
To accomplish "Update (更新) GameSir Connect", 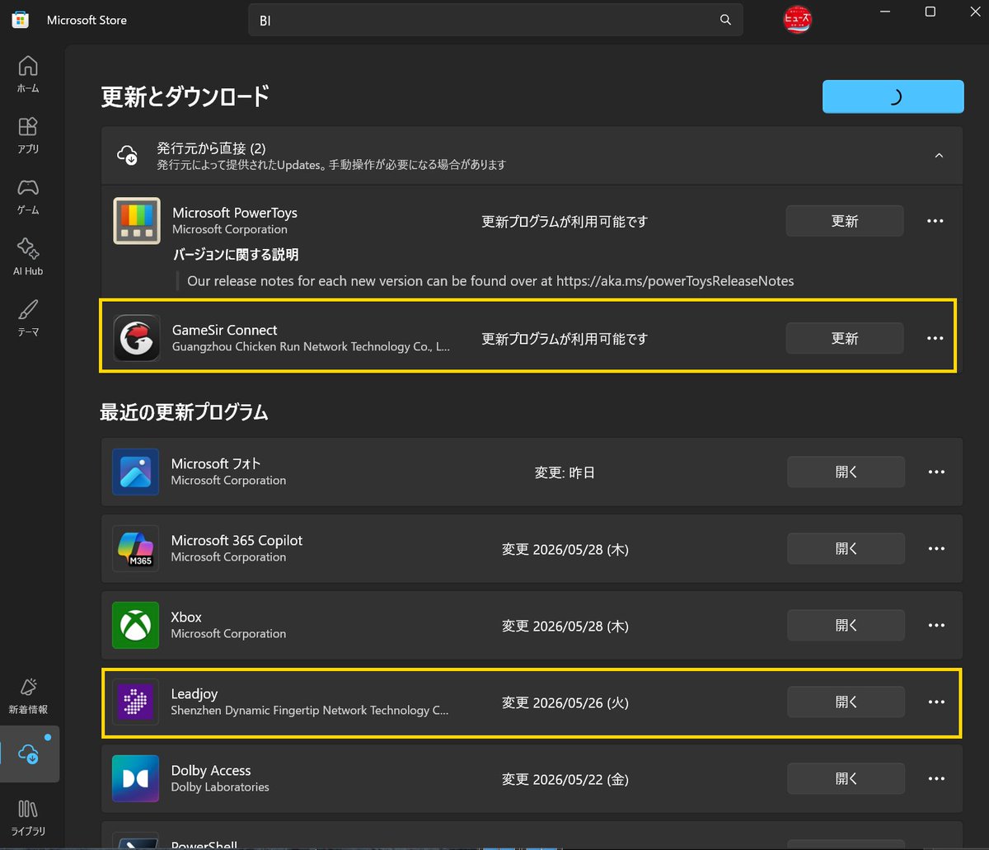I will (845, 338).
